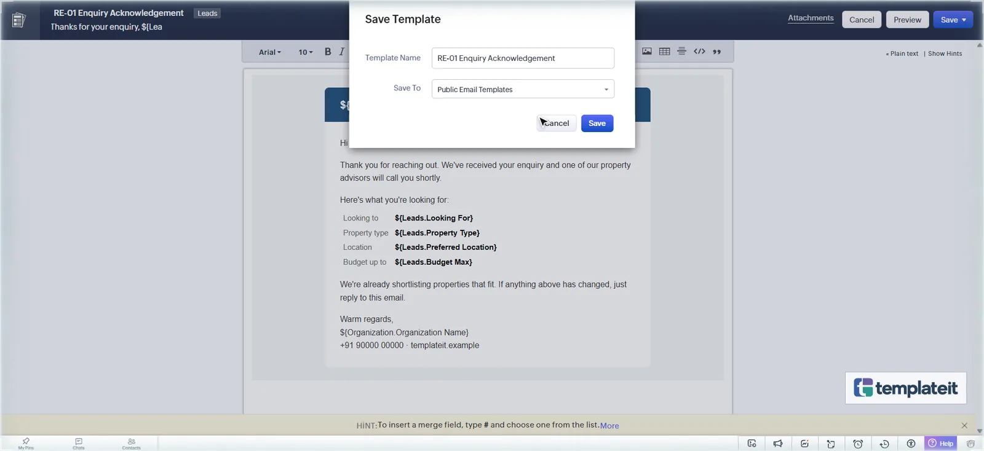Click the sticky note icon in the bottom bar
This screenshot has width=984, height=451.
(831, 444)
